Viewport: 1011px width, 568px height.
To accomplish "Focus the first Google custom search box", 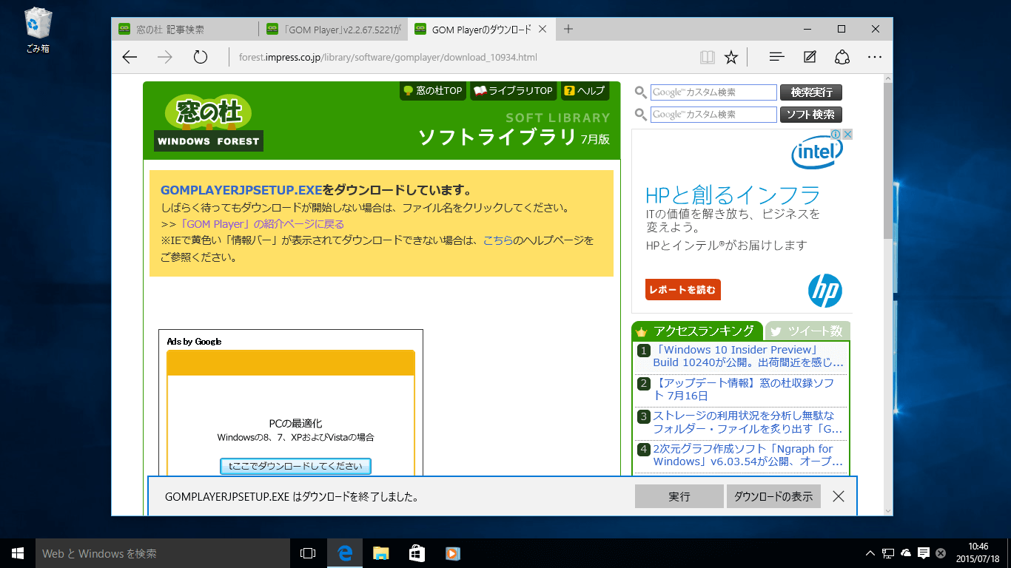I will pos(713,92).
